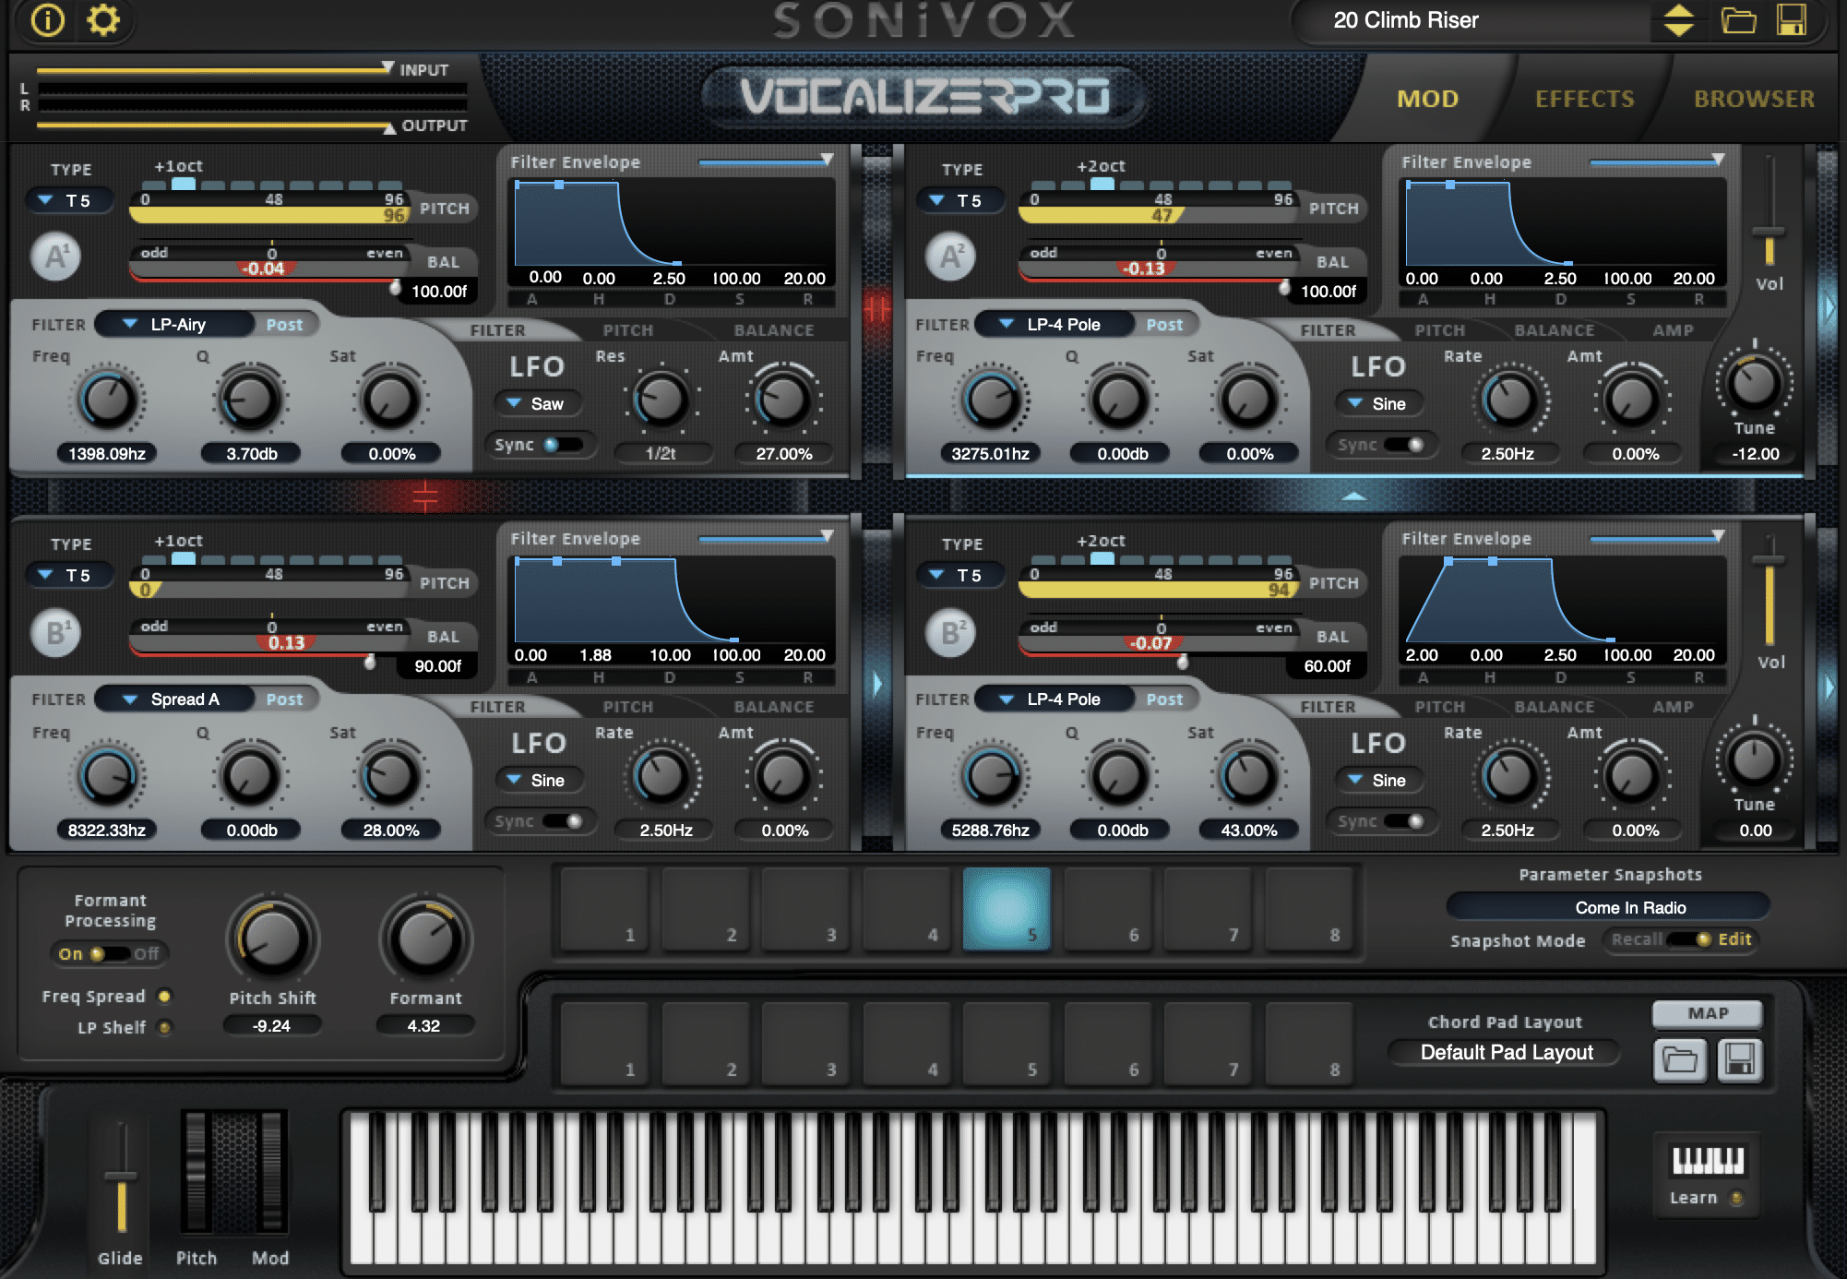Toggle B1 LFO Sync switch
The width and height of the screenshot is (1847, 1279).
(x=563, y=821)
